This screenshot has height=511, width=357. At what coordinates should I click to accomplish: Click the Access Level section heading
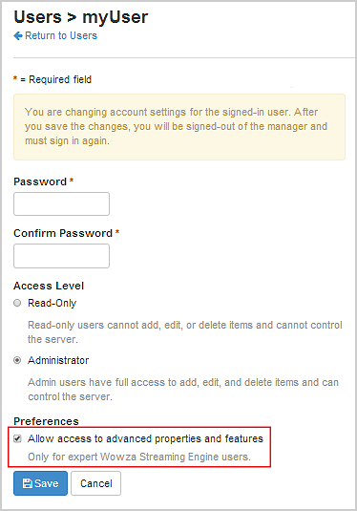[49, 286]
